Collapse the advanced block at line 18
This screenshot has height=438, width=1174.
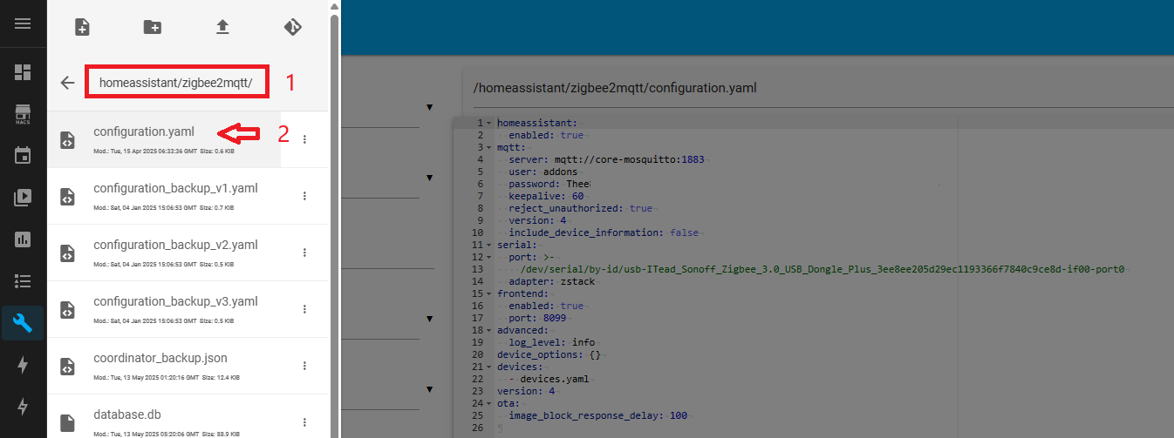[488, 331]
